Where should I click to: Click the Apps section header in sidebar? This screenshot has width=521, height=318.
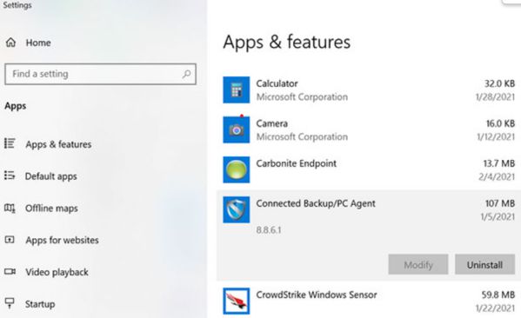pos(16,106)
